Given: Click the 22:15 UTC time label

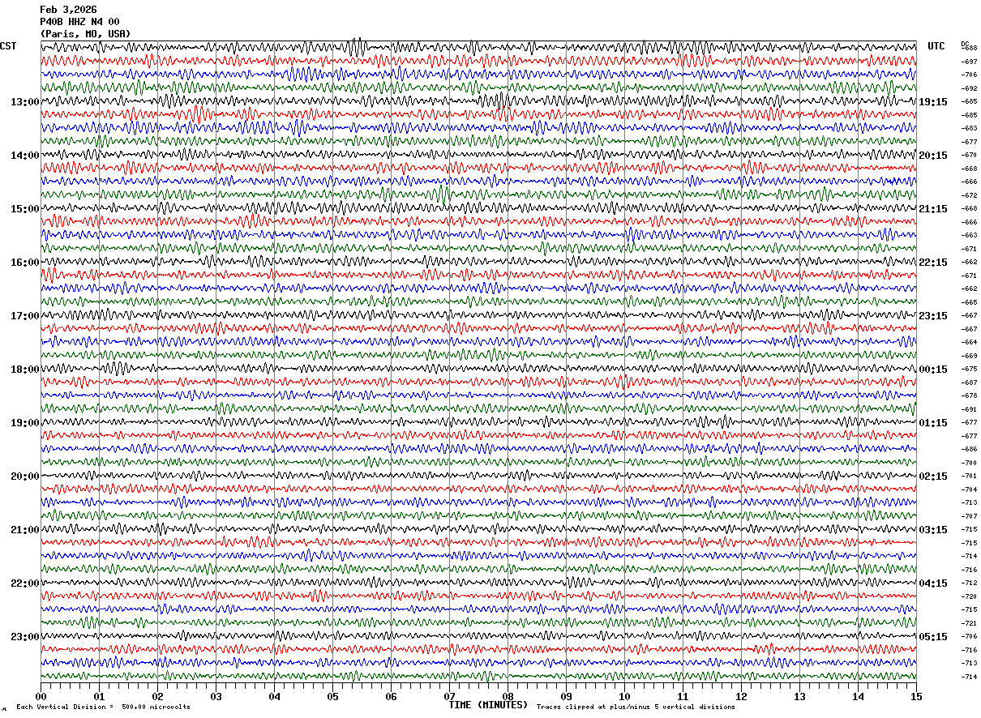Looking at the screenshot, I should click(x=933, y=263).
